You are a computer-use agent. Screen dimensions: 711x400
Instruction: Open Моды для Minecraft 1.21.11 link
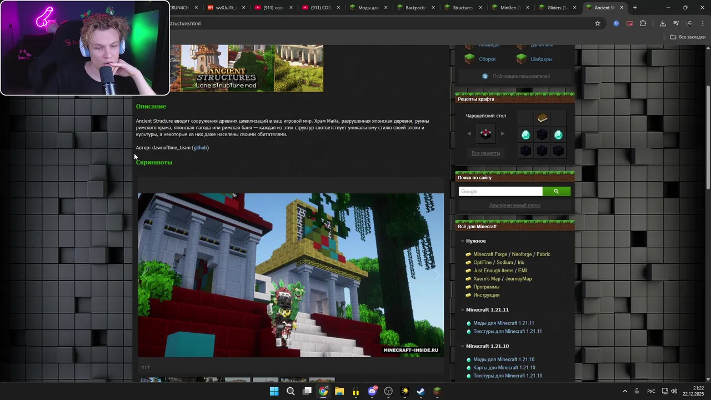pos(503,323)
